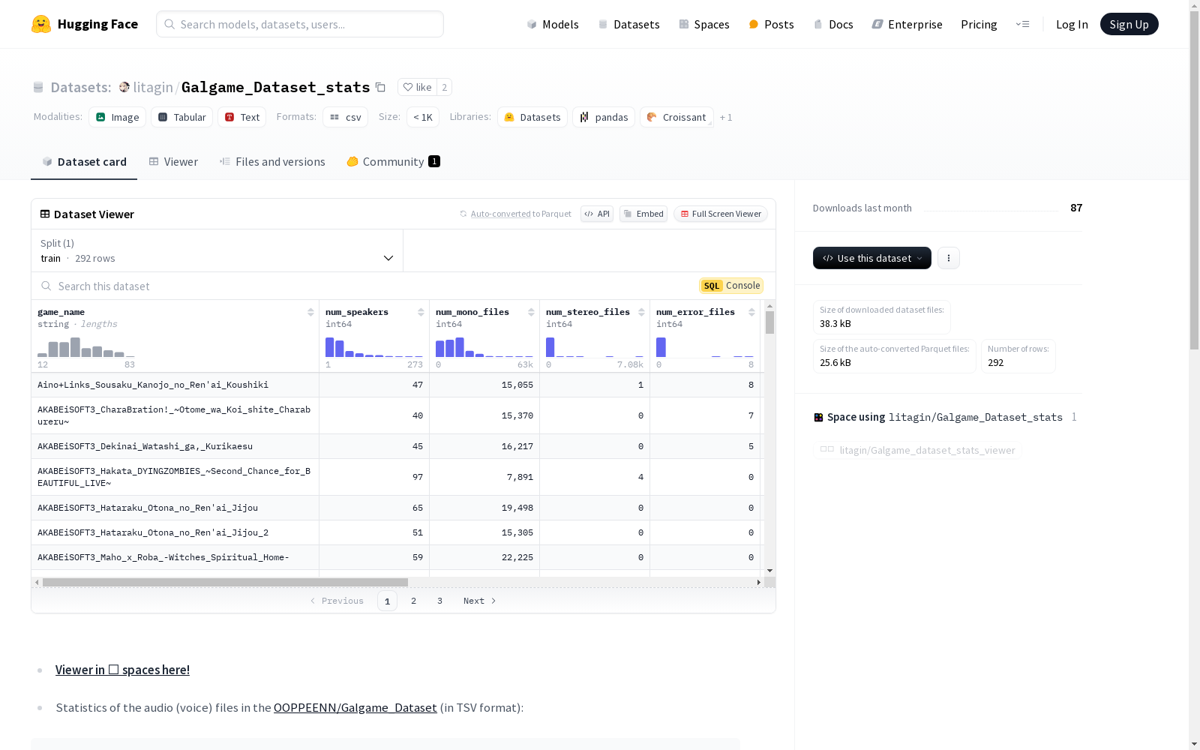Open the Community tab

393,162
